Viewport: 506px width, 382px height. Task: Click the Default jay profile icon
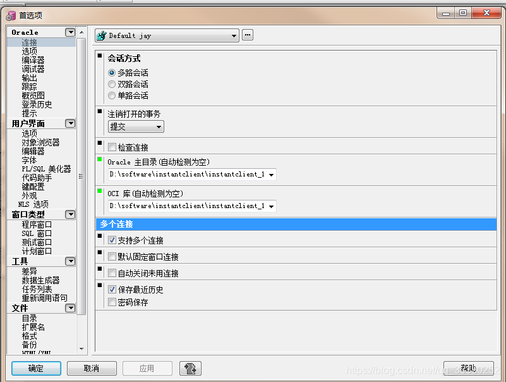point(100,35)
